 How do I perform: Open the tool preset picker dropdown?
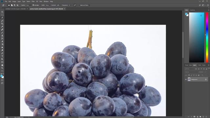tap(3, 5)
